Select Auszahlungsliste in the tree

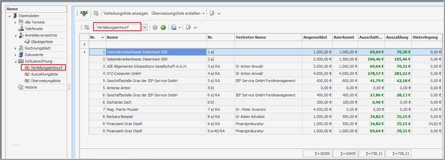(45, 74)
